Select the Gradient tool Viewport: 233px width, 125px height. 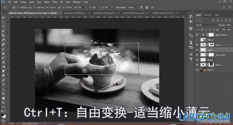(x=3, y=67)
